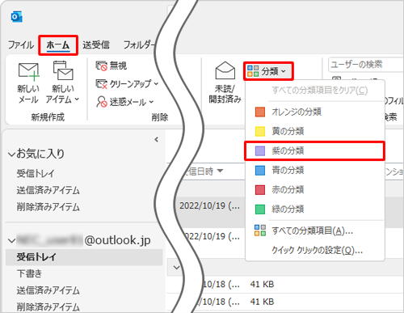Click the 無視 ignore conversation button
Viewport: 404px width, 313px height.
pyautogui.click(x=112, y=66)
